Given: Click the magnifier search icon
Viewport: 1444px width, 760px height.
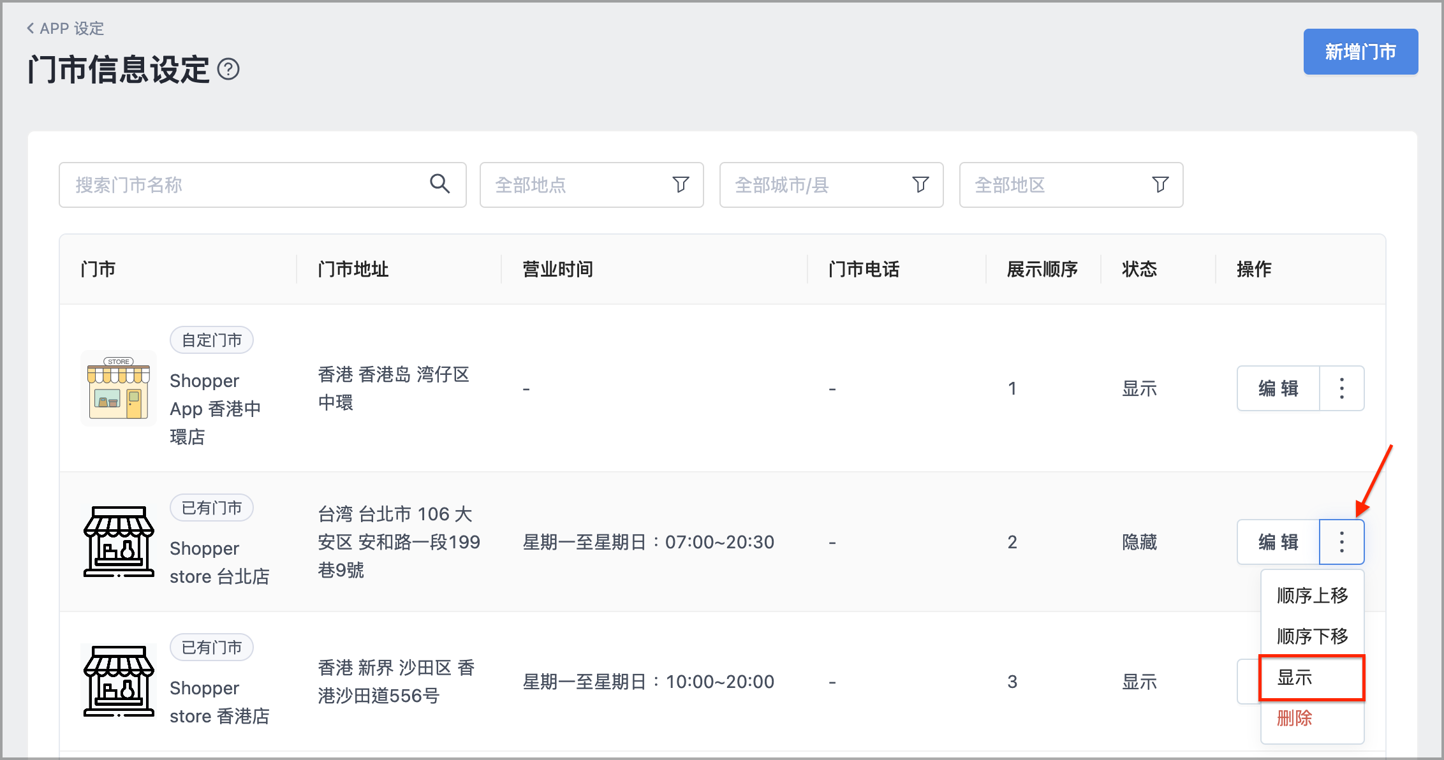Looking at the screenshot, I should click(x=439, y=184).
